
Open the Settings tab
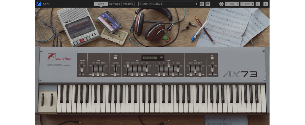click(x=114, y=4)
